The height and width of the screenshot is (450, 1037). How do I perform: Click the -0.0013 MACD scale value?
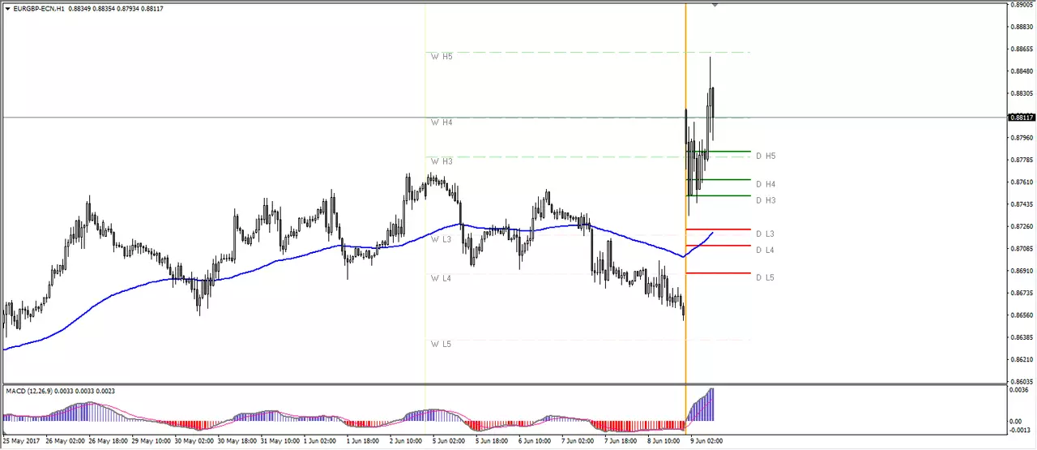click(x=1020, y=431)
